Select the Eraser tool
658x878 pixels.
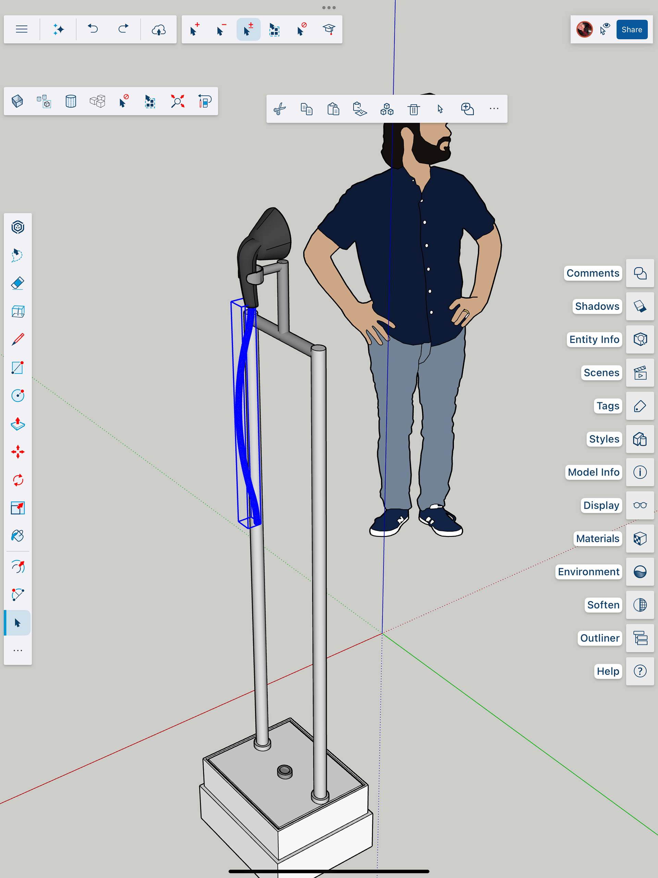pos(18,283)
